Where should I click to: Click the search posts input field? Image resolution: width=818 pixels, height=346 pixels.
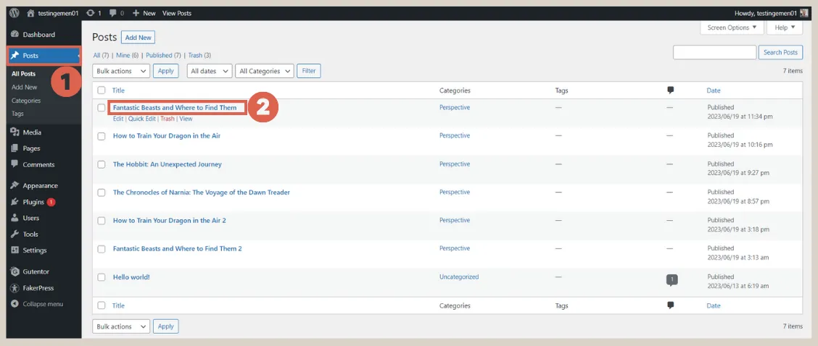click(715, 52)
